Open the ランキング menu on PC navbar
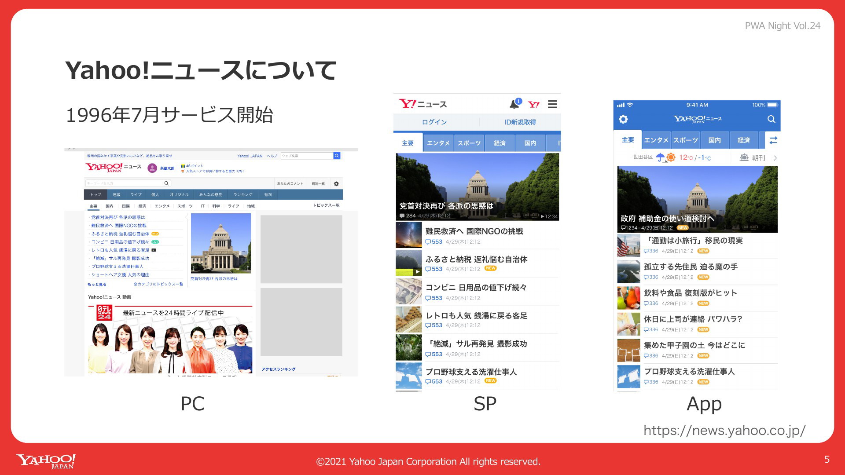This screenshot has height=475, width=845. (243, 195)
